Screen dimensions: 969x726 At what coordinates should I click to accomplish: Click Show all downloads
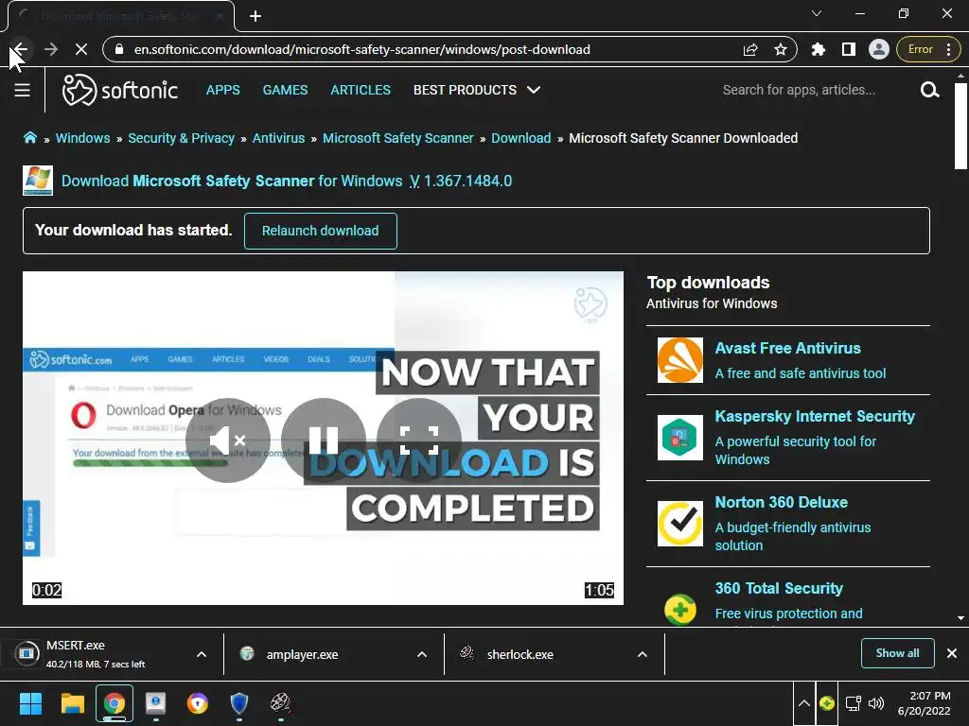tap(897, 653)
